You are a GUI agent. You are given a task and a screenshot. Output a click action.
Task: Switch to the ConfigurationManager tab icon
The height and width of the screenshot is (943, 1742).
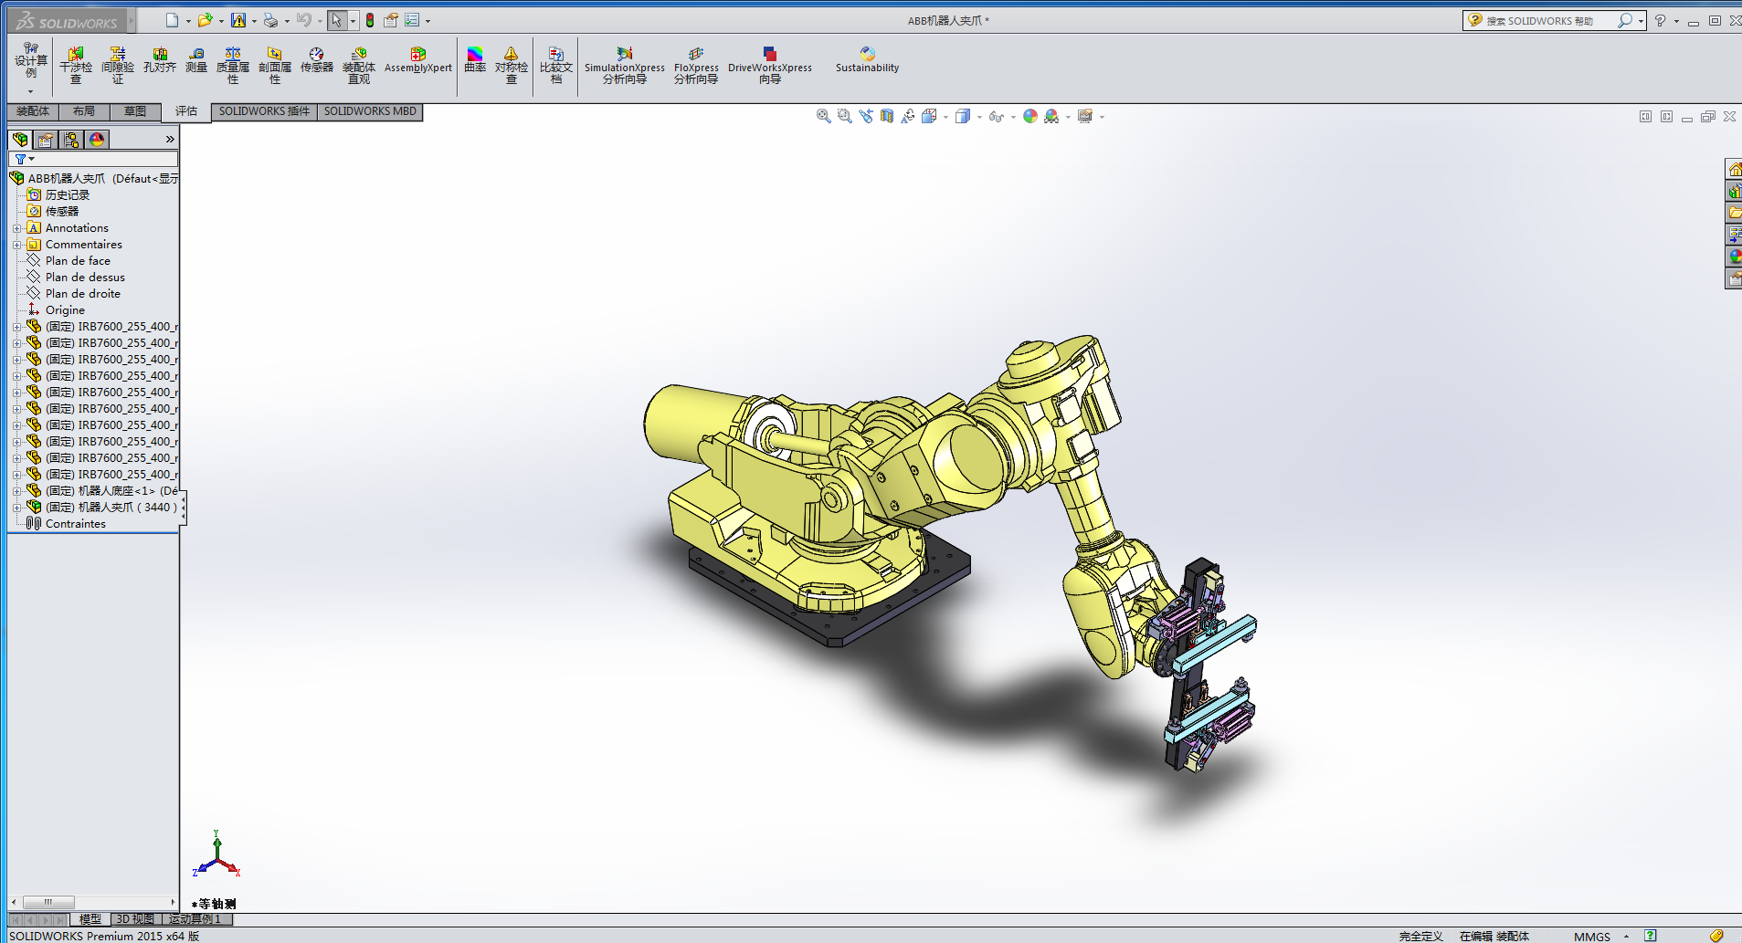[71, 140]
